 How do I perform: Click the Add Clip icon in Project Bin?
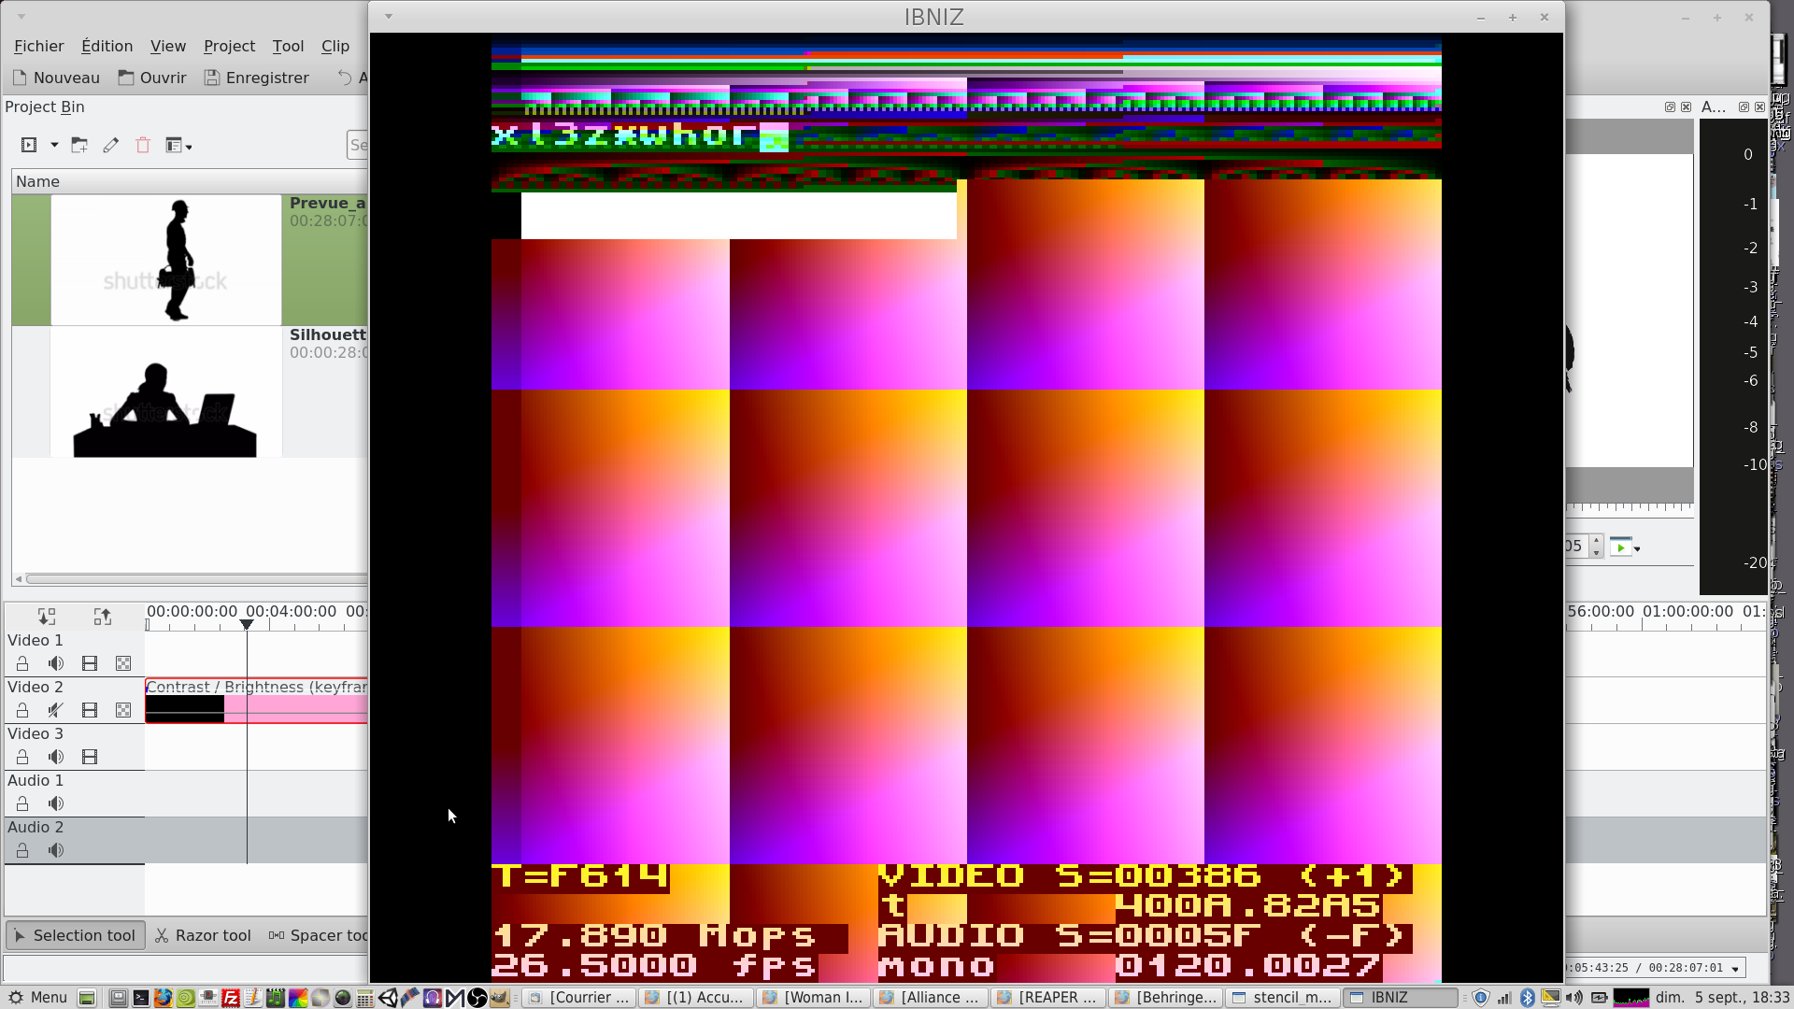point(29,145)
